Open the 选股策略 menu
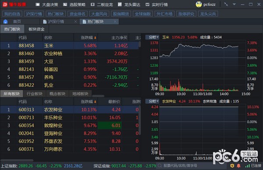The image size is (263, 170). [75, 5]
